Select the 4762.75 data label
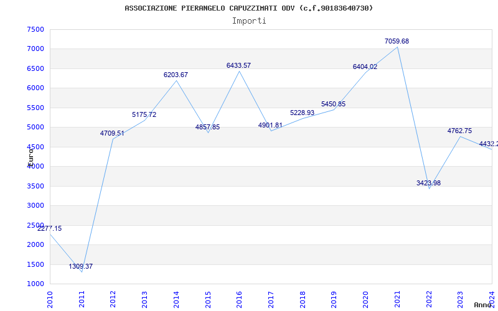The image size is (498, 311). 459,131
